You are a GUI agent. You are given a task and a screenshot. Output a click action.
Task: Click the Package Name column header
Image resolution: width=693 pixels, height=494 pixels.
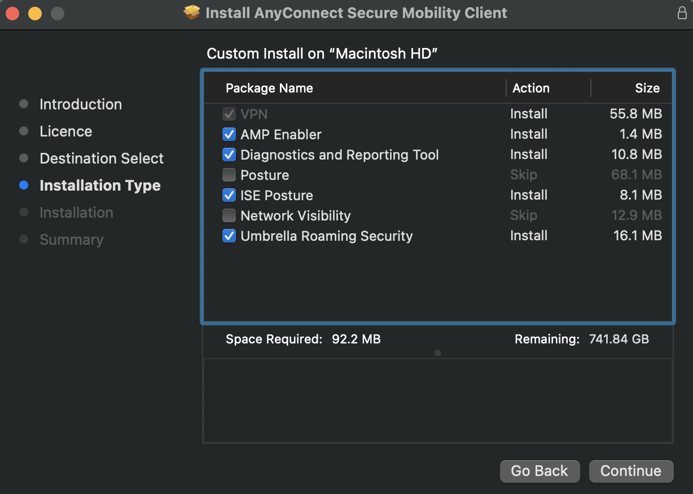[269, 88]
